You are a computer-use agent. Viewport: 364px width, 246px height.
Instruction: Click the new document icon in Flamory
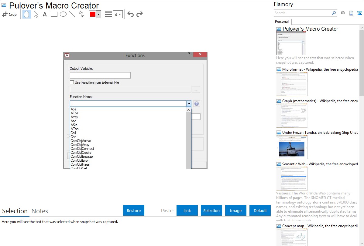click(351, 13)
